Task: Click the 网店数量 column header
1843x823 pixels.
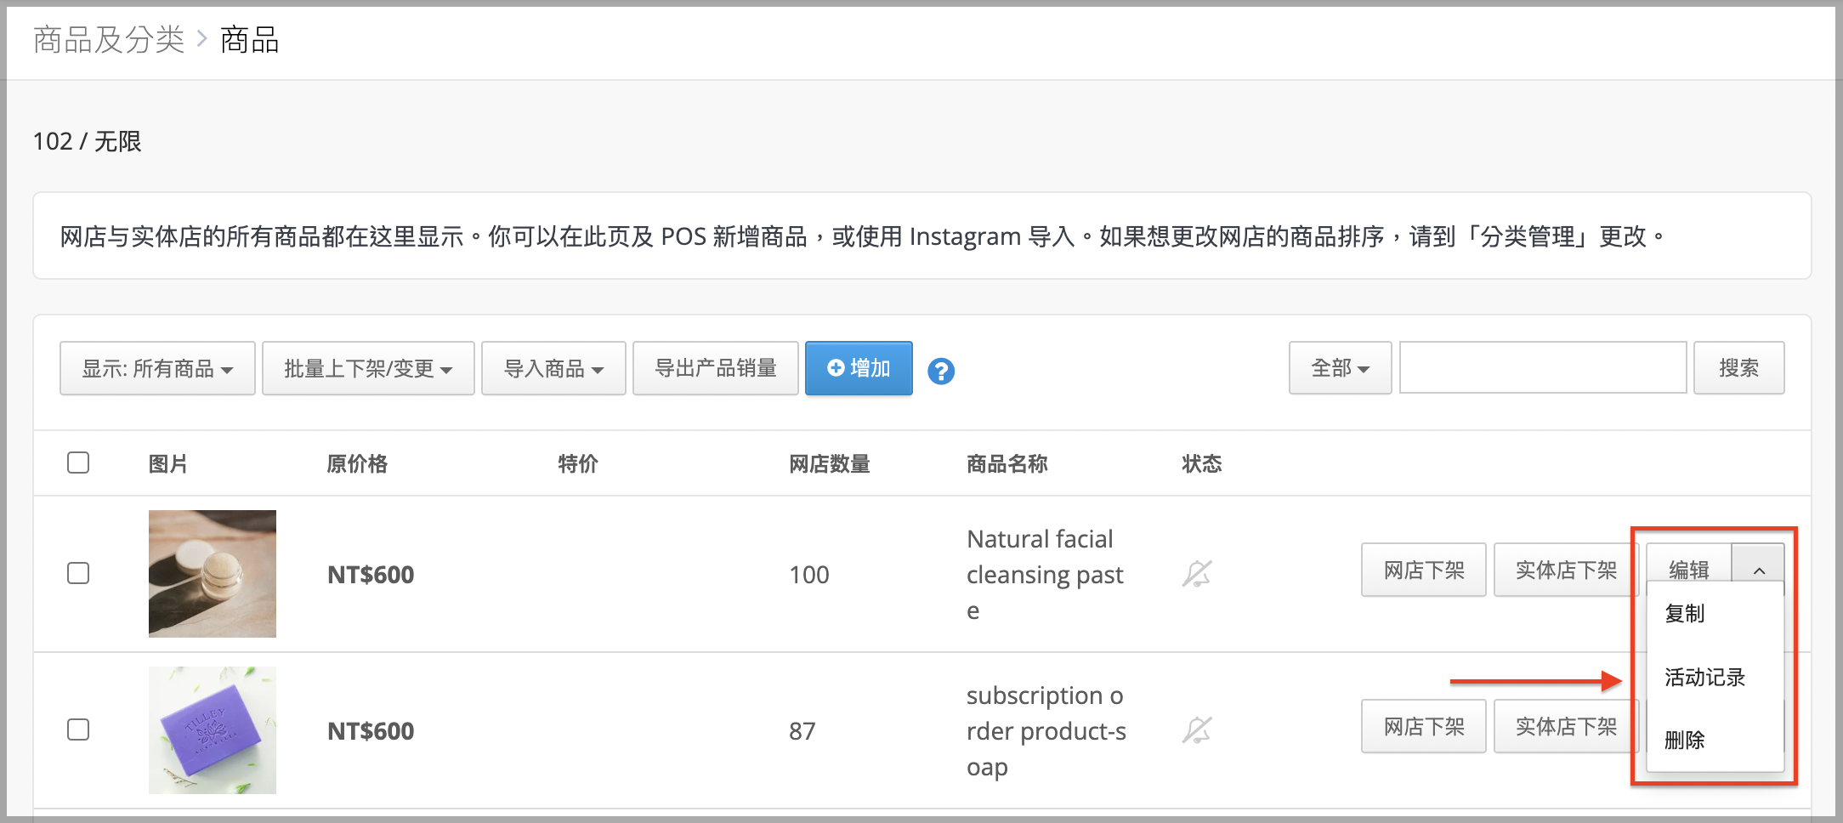Action: 830,463
